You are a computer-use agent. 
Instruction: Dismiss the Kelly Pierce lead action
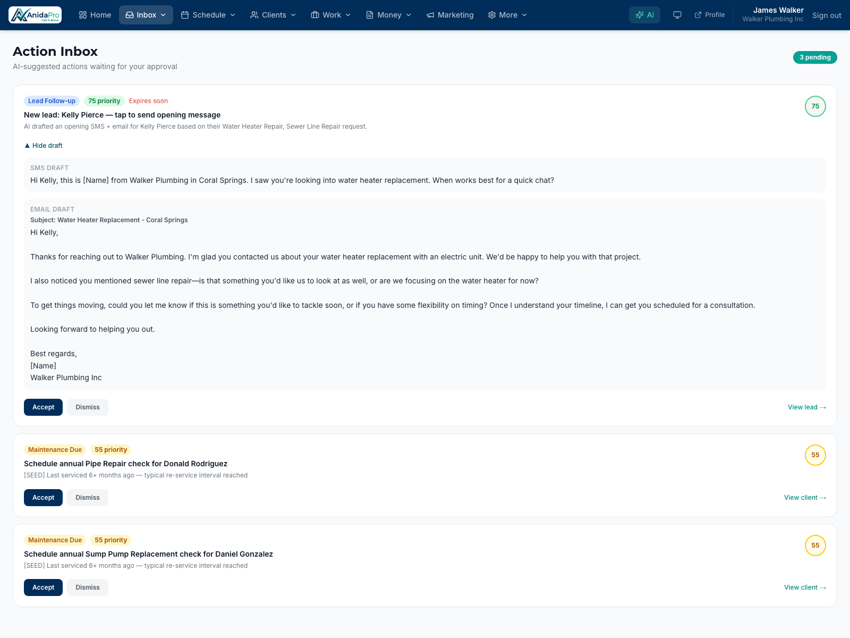click(x=88, y=407)
